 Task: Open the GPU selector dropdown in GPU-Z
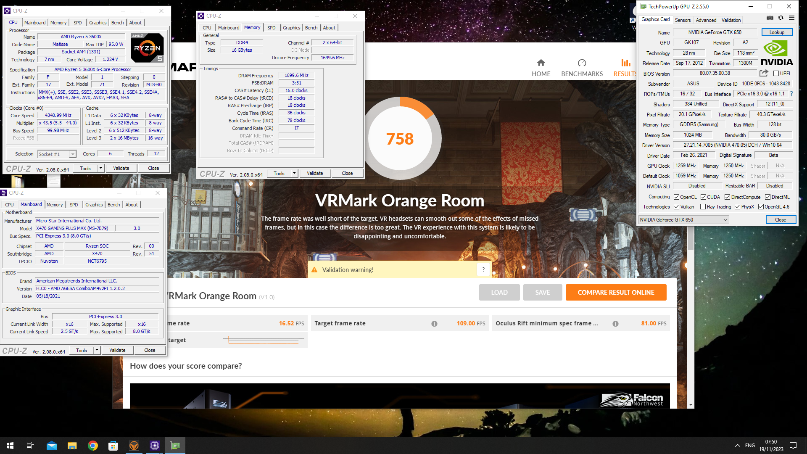coord(683,220)
